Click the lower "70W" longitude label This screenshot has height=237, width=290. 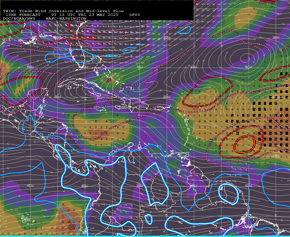click(x=140, y=186)
